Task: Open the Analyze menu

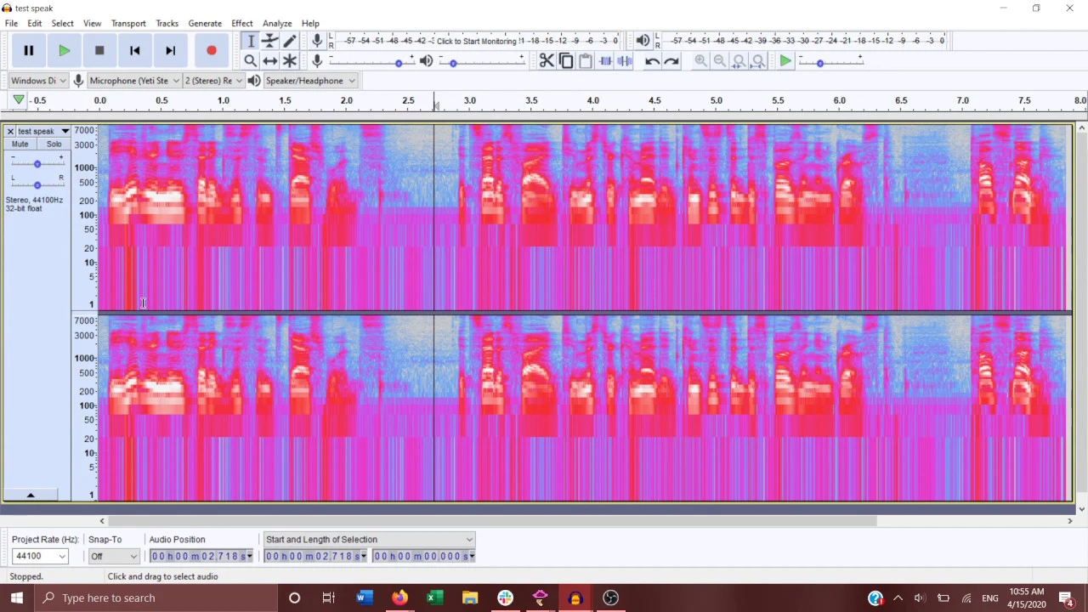Action: 277,24
